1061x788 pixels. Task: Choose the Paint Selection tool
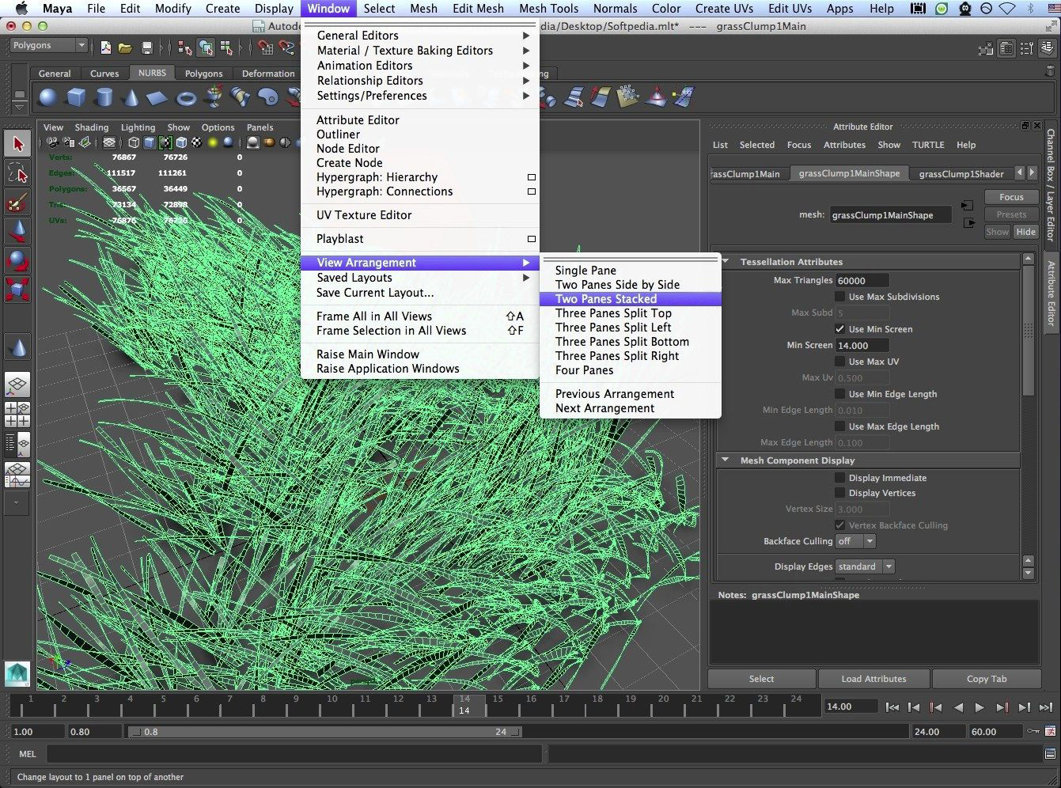(17, 203)
